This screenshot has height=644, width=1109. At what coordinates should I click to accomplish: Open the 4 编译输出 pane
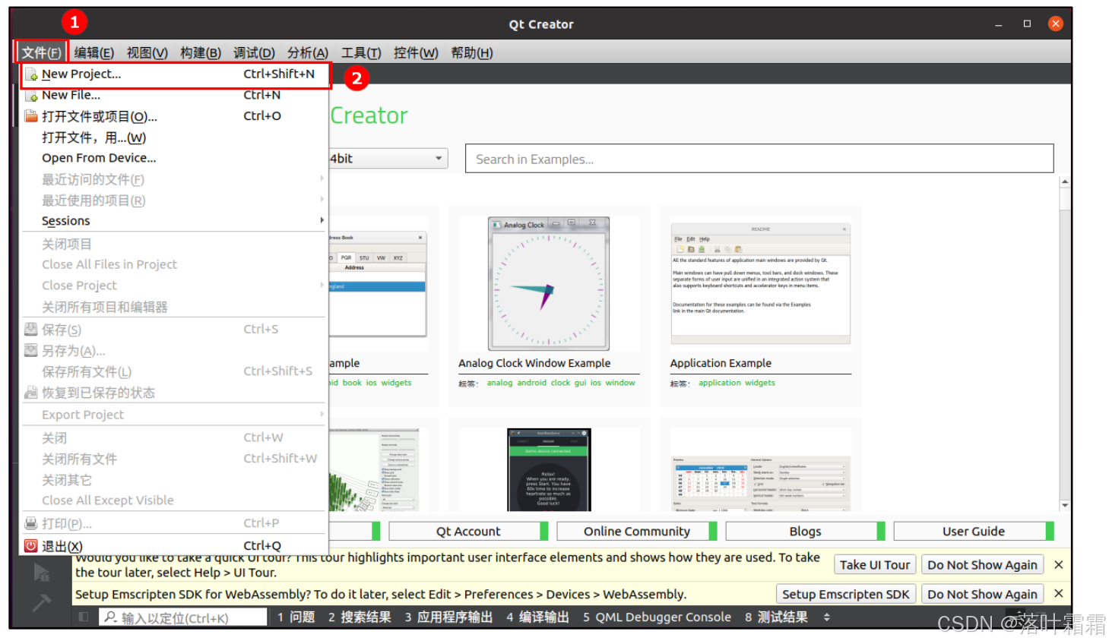(x=538, y=617)
